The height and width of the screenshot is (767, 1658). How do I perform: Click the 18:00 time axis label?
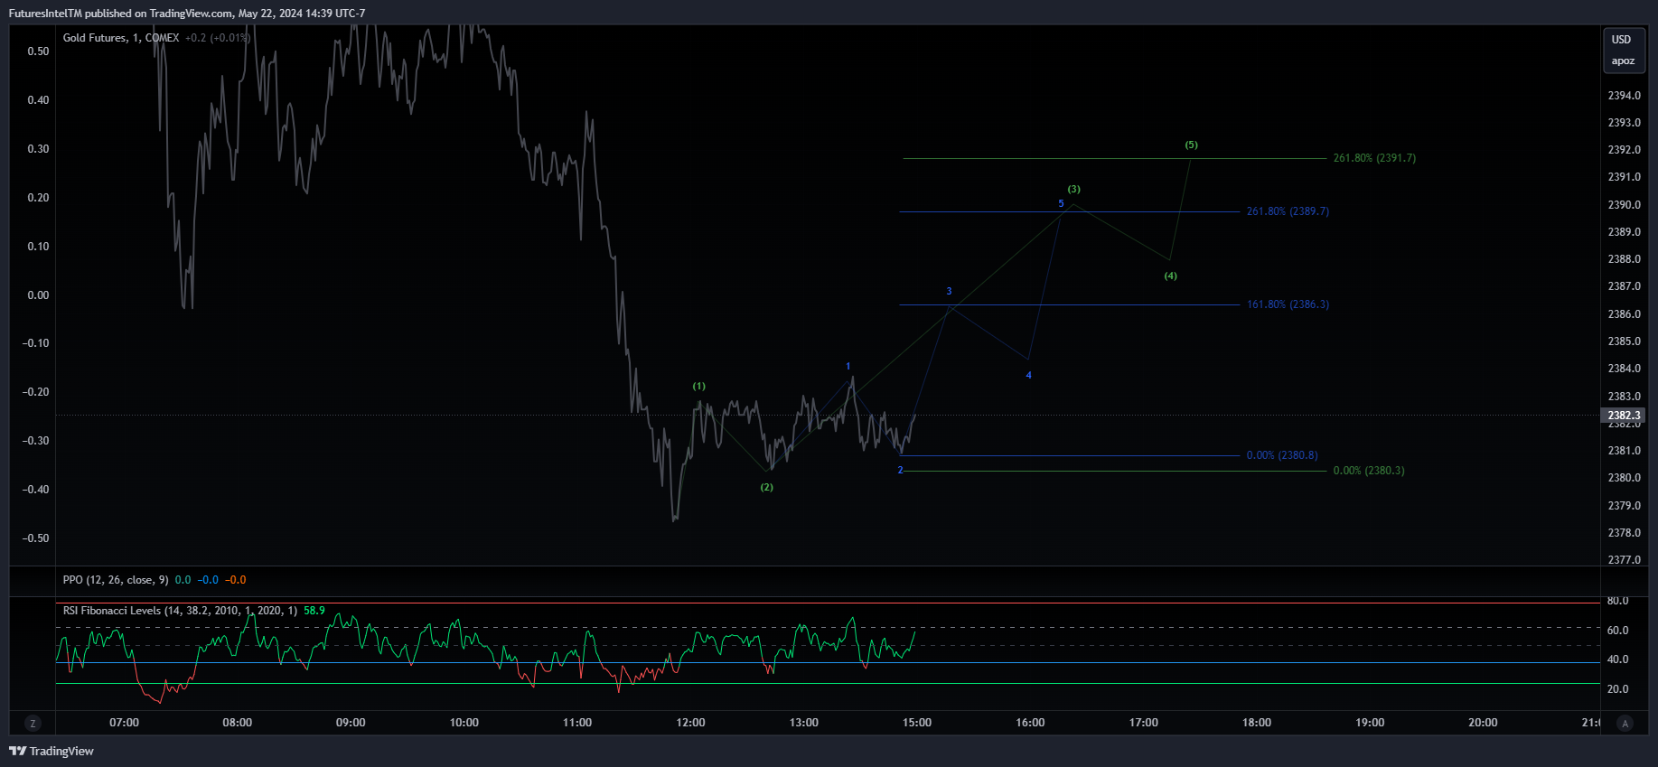coord(1257,723)
